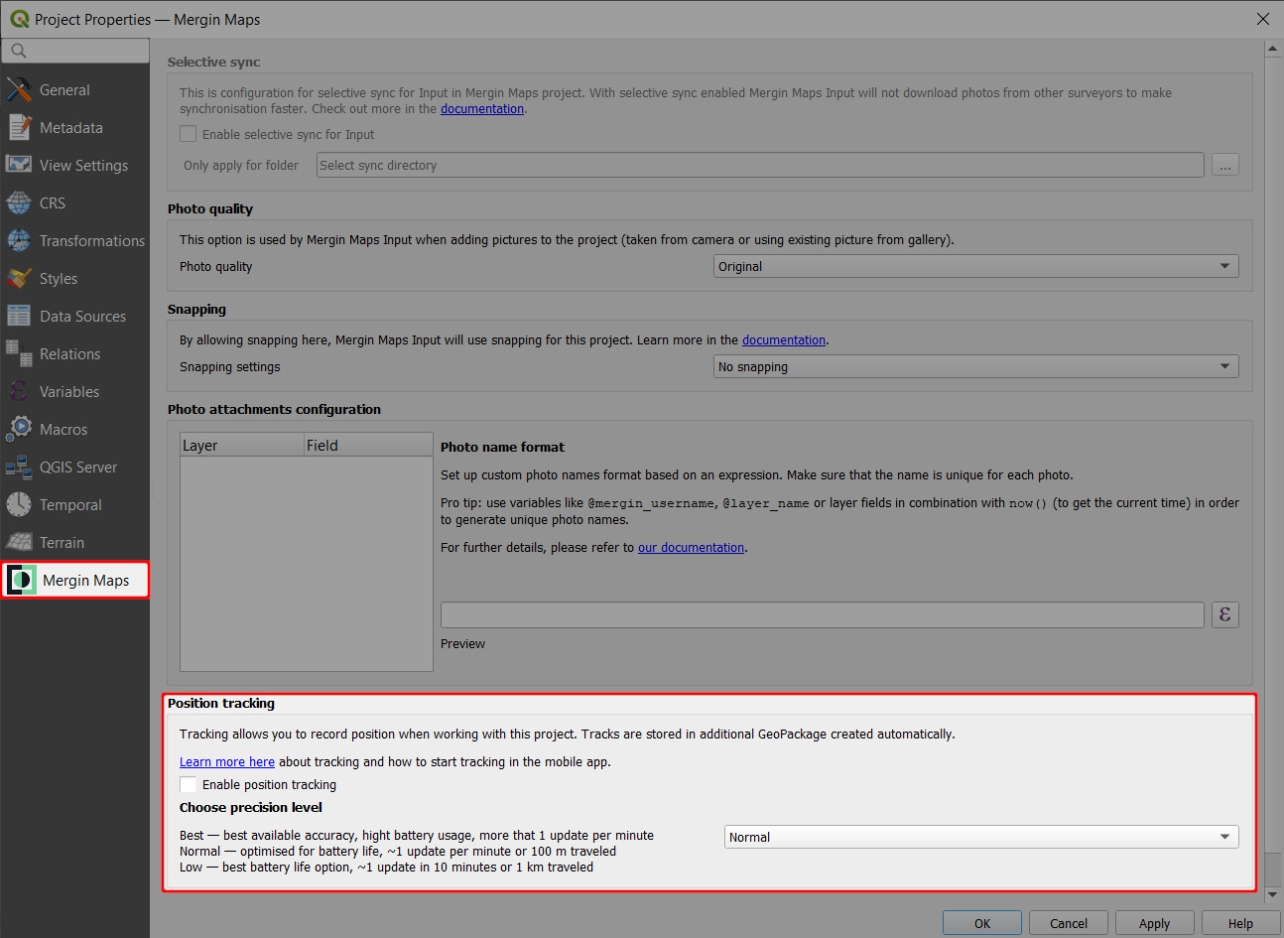Screen dimensions: 1284x938
Task: Switch to the Metadata tab
Action: coord(71,127)
